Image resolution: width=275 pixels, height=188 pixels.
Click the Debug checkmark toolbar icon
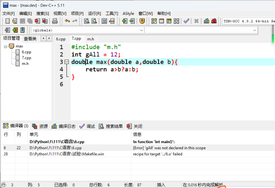186,21
